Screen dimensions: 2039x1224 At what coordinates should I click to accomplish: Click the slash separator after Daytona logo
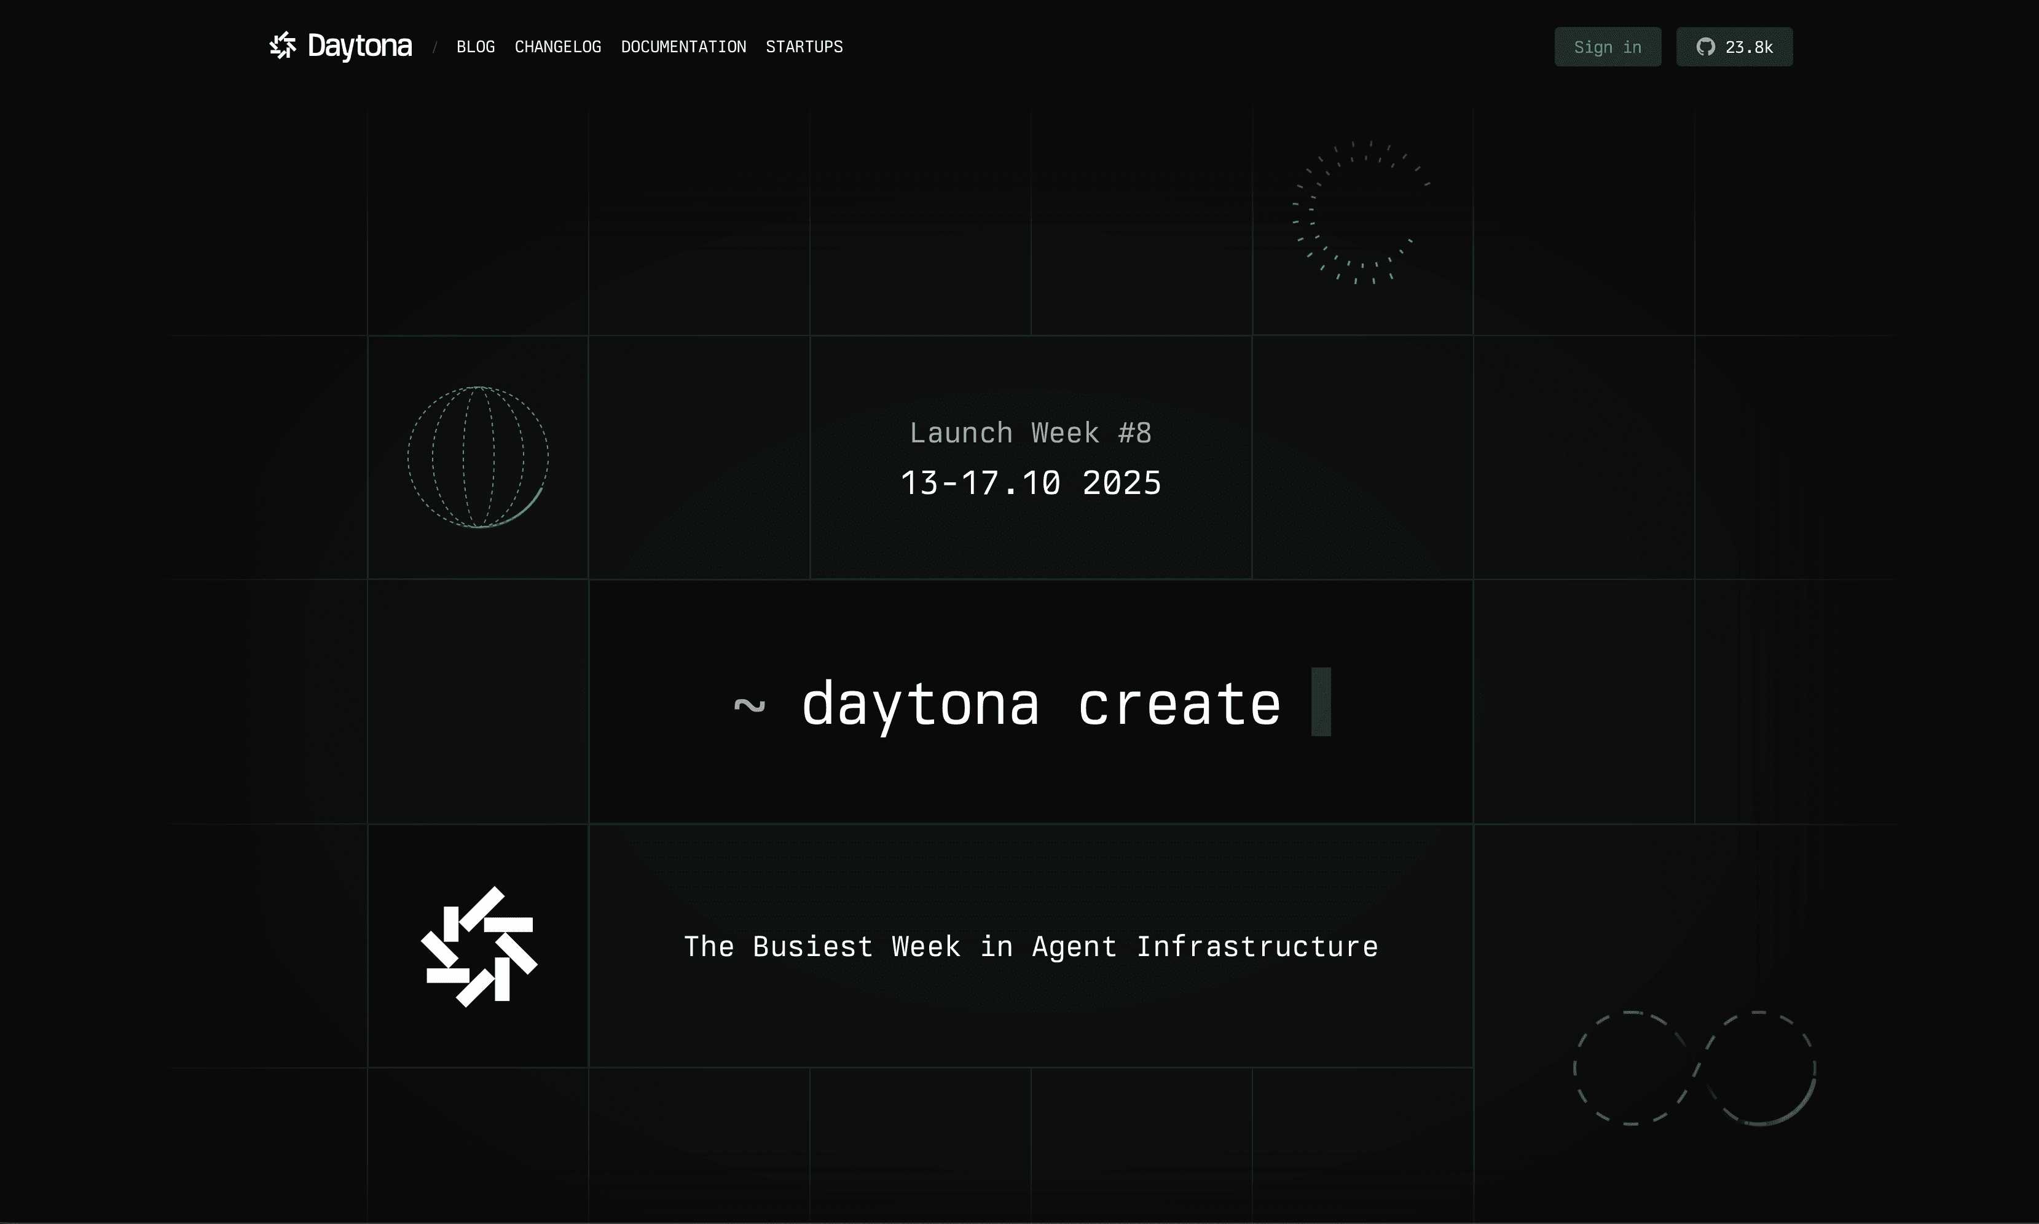click(434, 48)
